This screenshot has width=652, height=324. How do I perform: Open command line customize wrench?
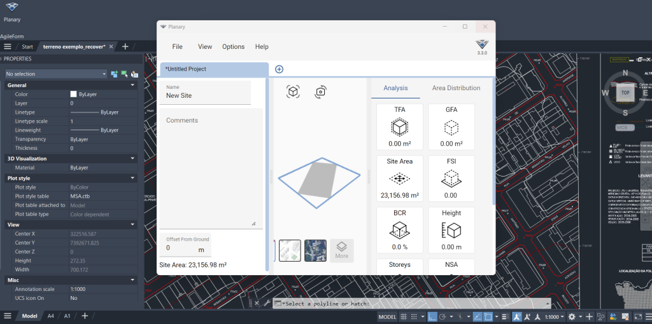click(267, 303)
